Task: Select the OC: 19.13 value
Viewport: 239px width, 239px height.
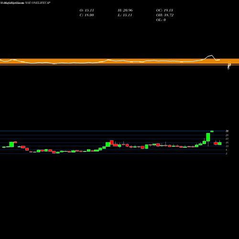Action: click(164, 11)
